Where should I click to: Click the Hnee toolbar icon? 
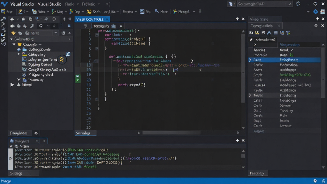click(x=161, y=12)
